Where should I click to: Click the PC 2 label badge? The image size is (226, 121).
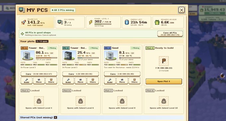tap(66, 48)
